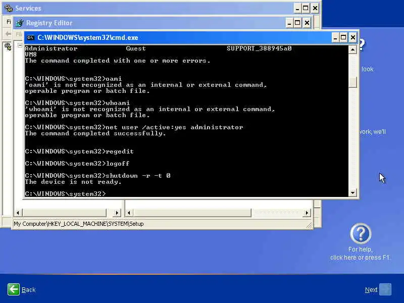Maximize the Services window
Screen dimensions: 404x303
point(306,9)
